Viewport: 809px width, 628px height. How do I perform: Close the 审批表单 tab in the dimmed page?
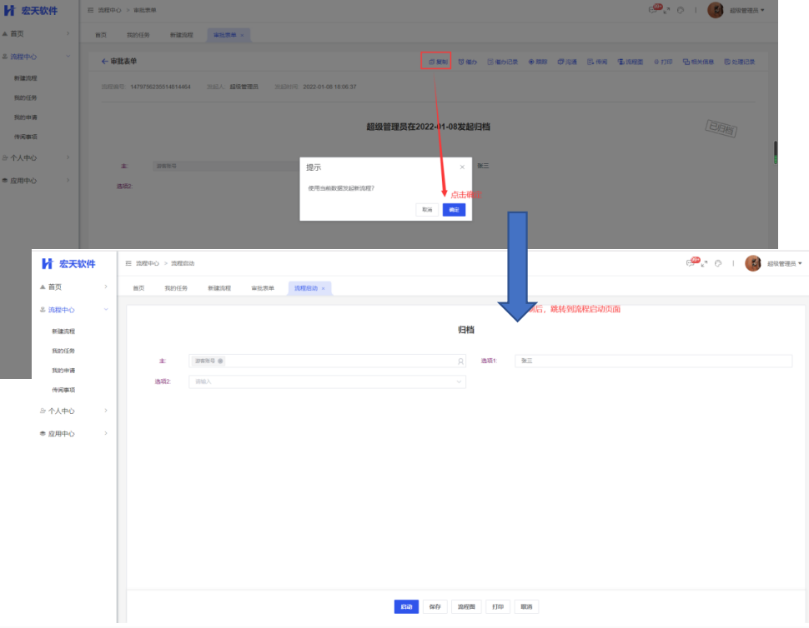tap(242, 35)
